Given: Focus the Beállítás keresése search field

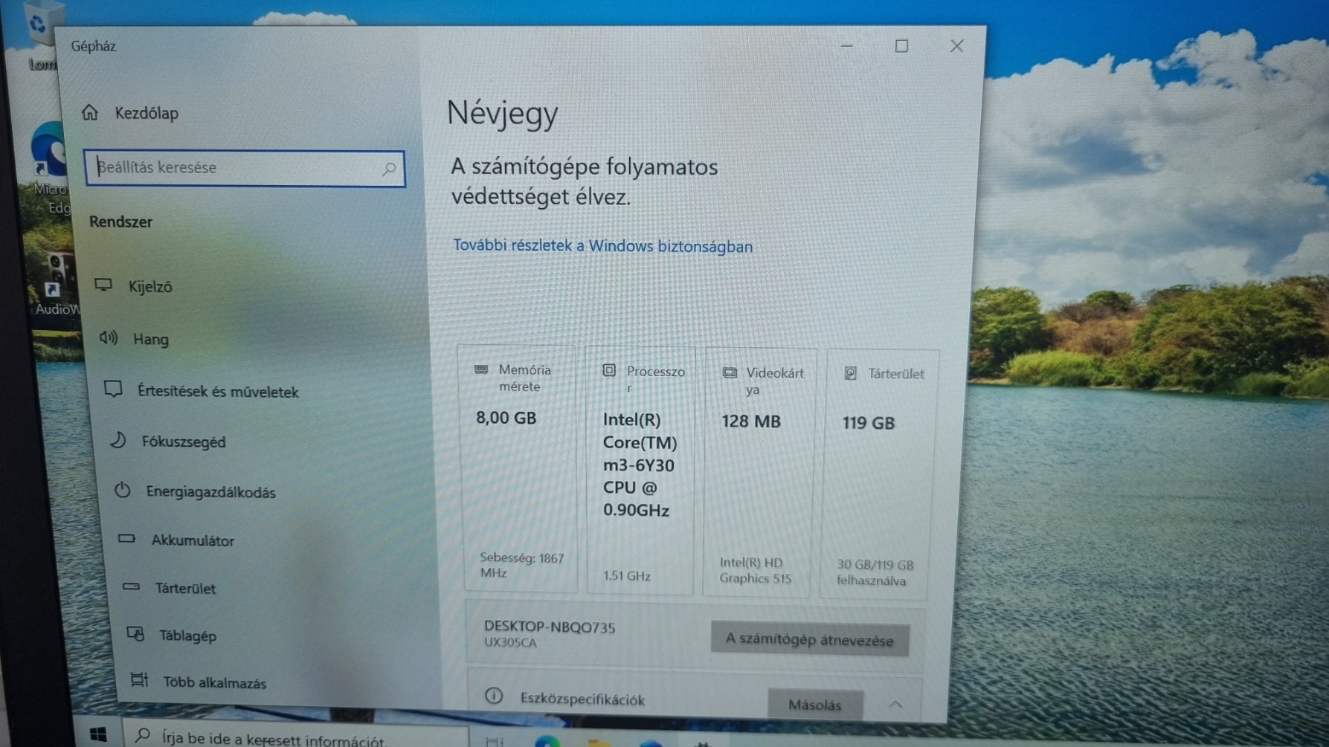Looking at the screenshot, I should (x=245, y=169).
